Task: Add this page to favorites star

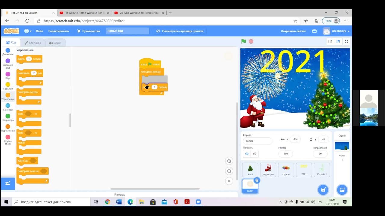Action: click(x=295, y=21)
